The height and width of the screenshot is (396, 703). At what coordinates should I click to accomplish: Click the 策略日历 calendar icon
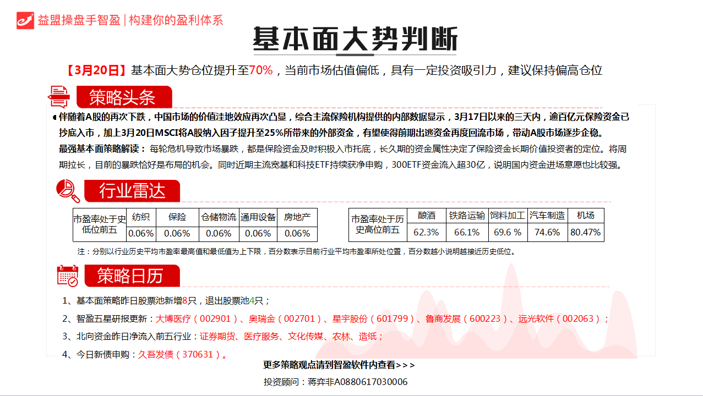point(68,276)
